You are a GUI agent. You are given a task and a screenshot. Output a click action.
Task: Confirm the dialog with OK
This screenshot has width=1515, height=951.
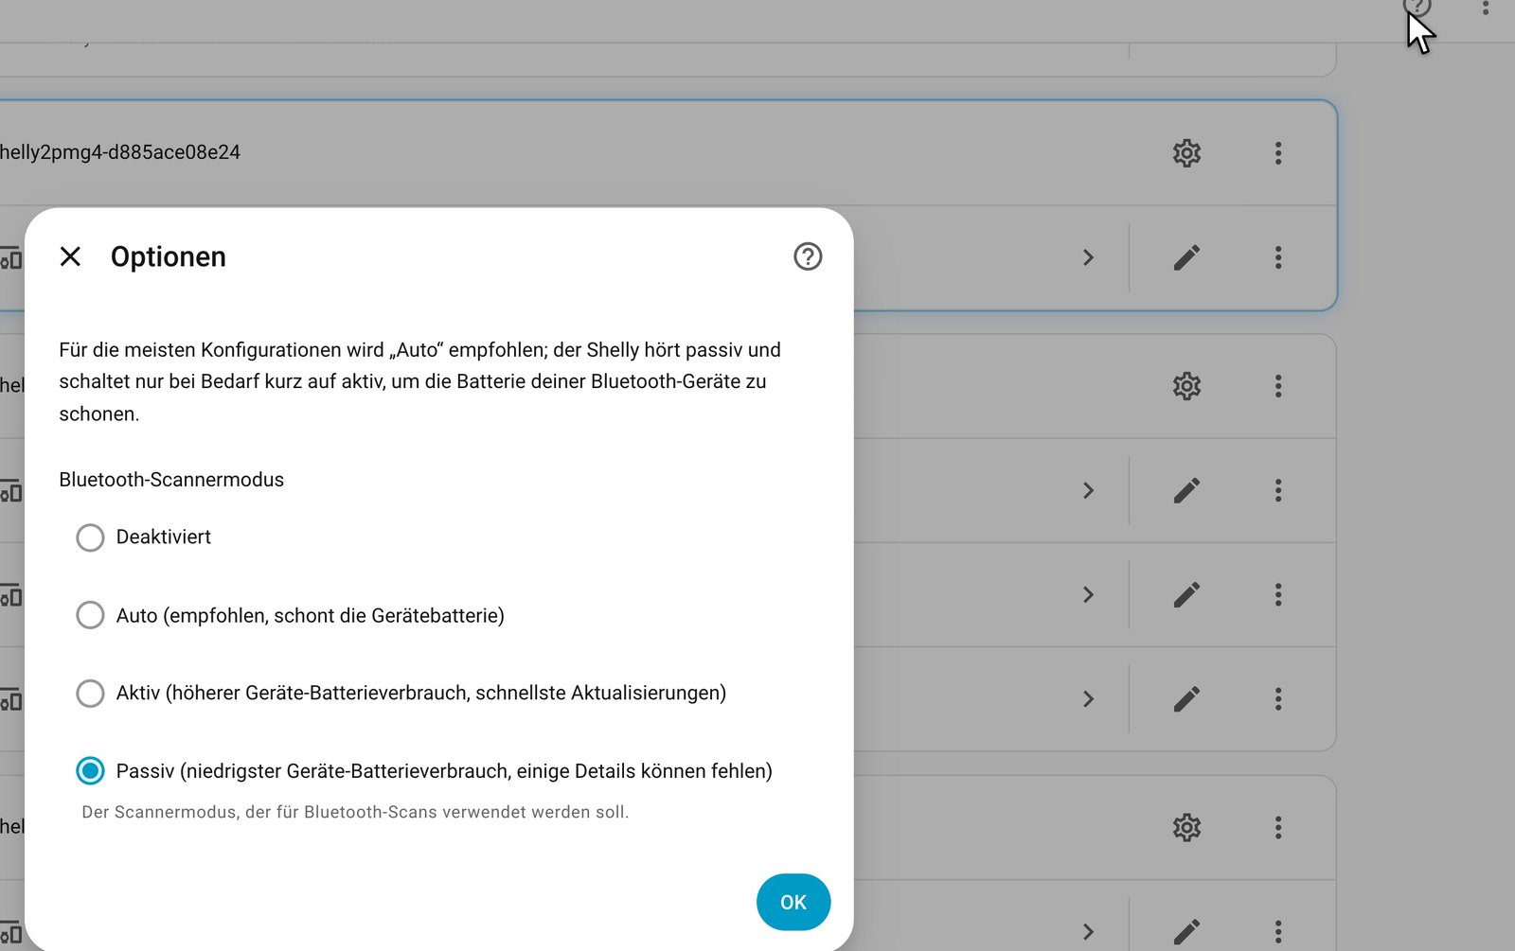pos(793,902)
